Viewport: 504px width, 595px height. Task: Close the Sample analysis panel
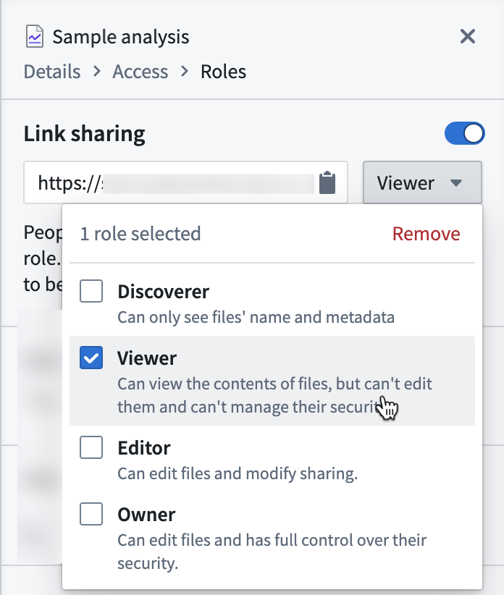(x=468, y=36)
